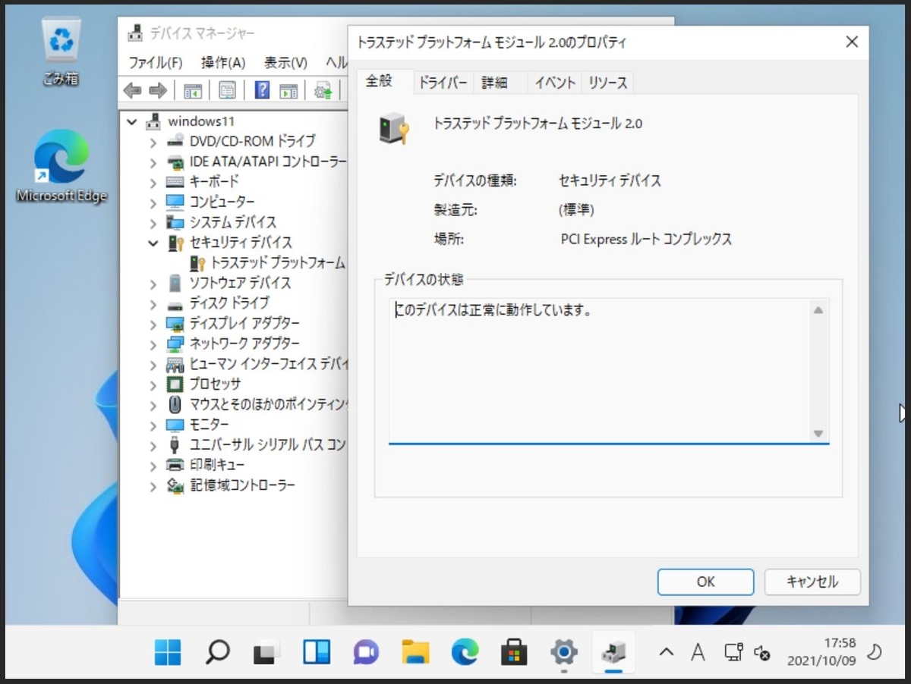Click the device status scrollbar down arrow
This screenshot has width=911, height=684.
pos(819,433)
